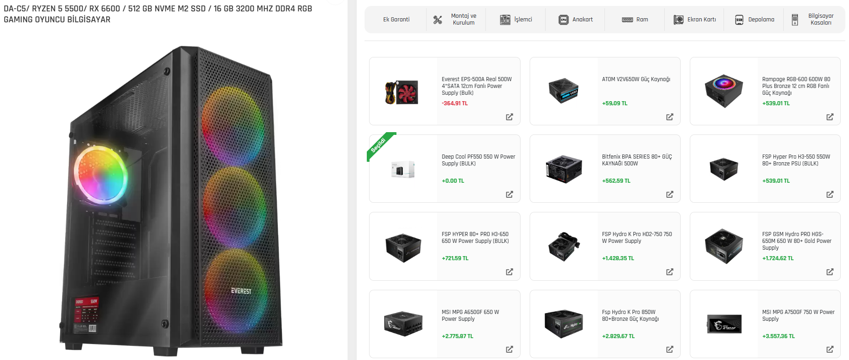Switch to the Ekran Kartı tab
849x360 pixels.
[x=694, y=20]
